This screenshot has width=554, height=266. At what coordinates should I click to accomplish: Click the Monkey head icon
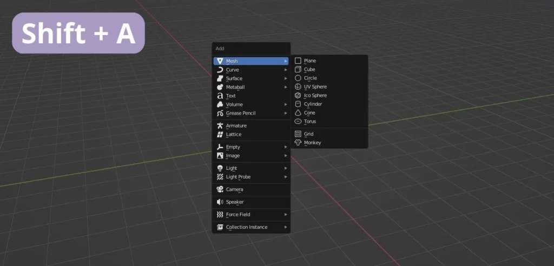point(298,143)
